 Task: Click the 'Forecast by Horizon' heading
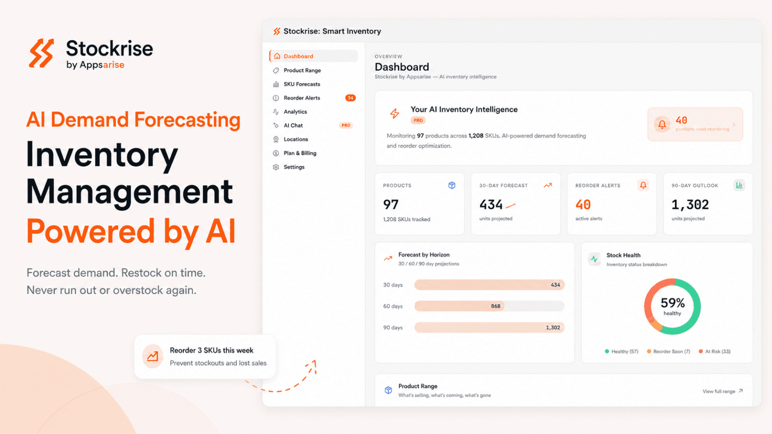tap(424, 255)
